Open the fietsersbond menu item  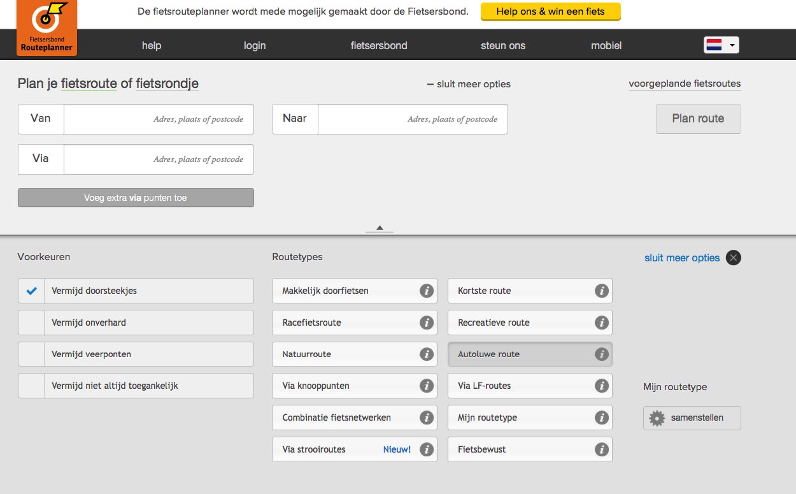[379, 45]
